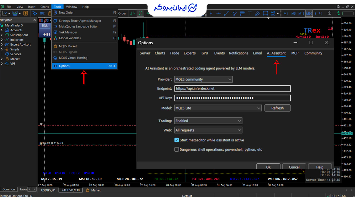Click the dollar symbol toolbar icon
This screenshot has width=355, height=197.
click(x=26, y=13)
